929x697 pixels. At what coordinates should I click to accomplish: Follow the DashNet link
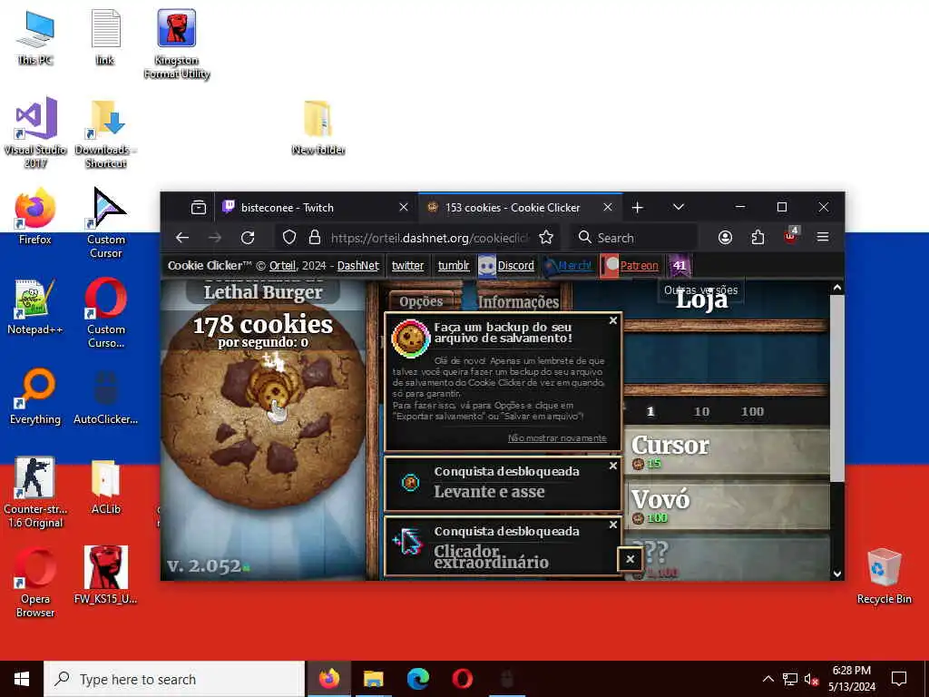click(357, 266)
